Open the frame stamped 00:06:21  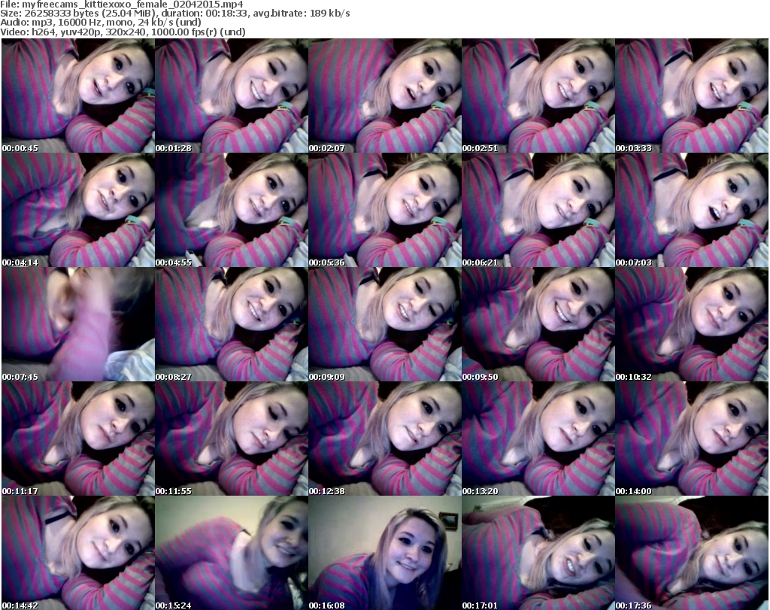coord(538,210)
